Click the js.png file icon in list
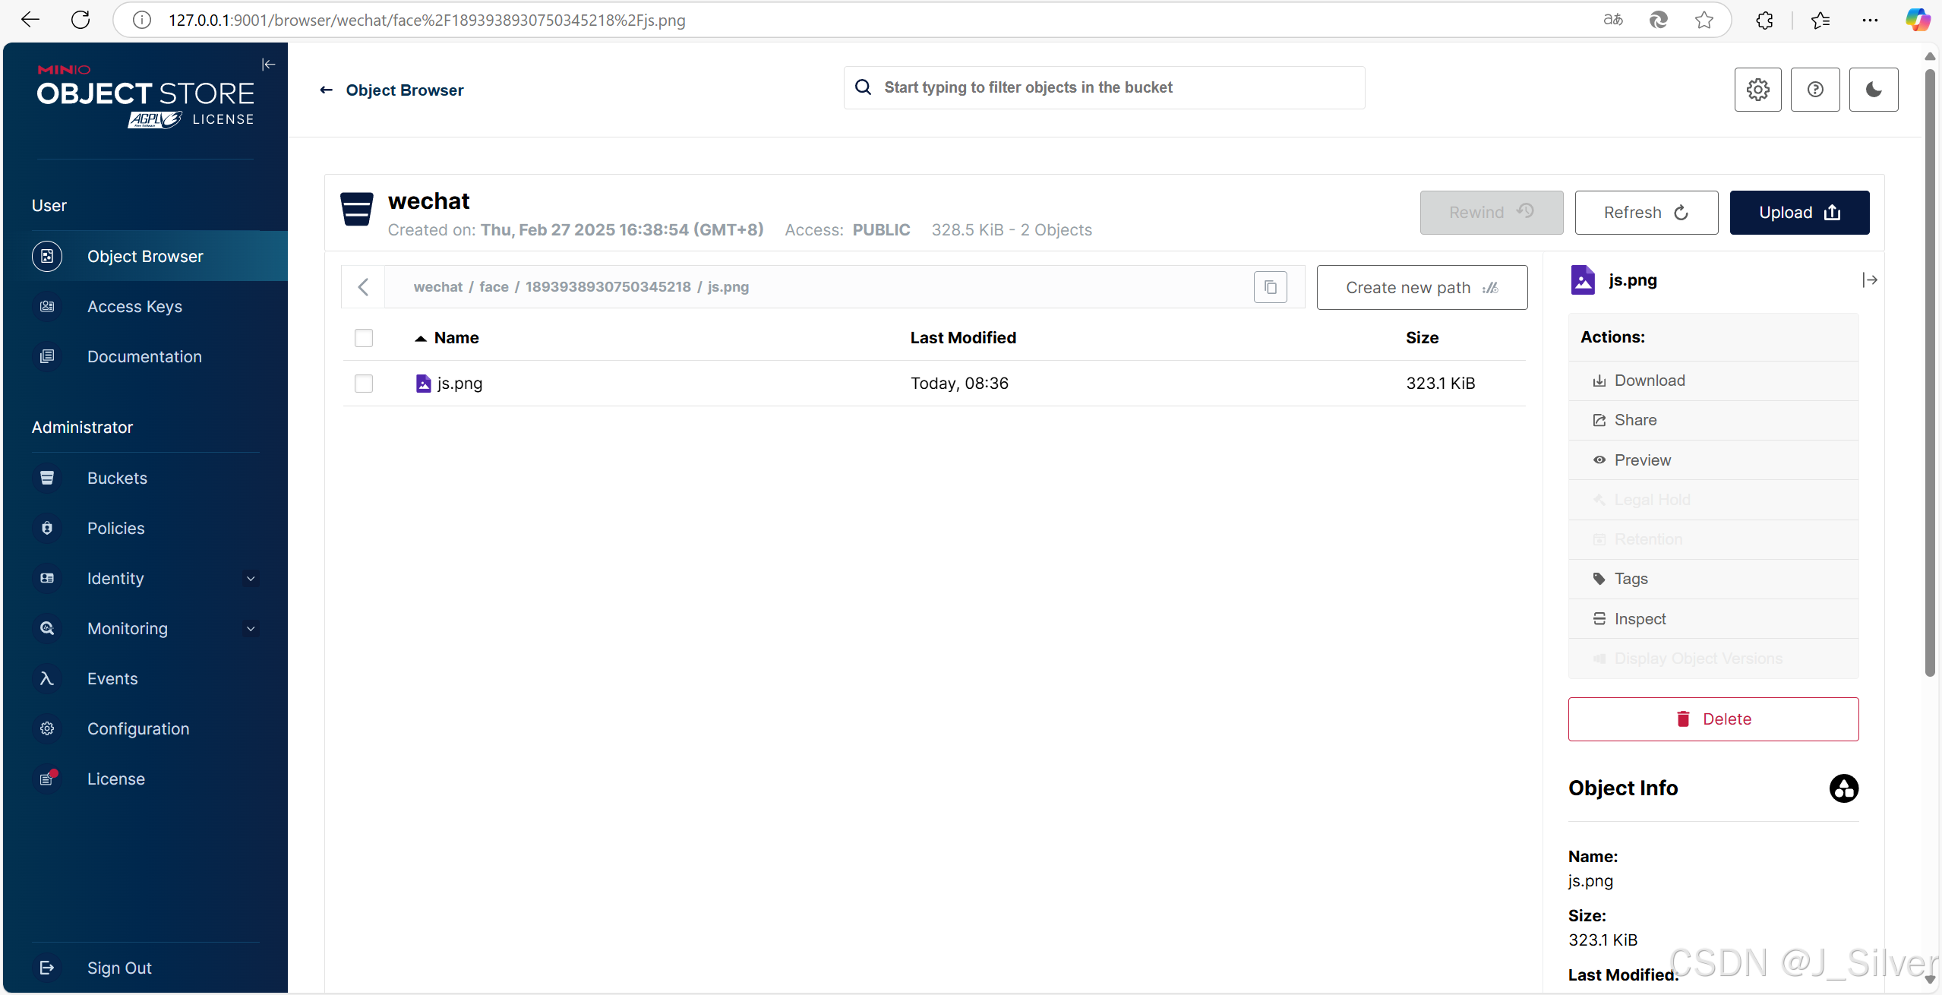The width and height of the screenshot is (1942, 995). coord(423,384)
